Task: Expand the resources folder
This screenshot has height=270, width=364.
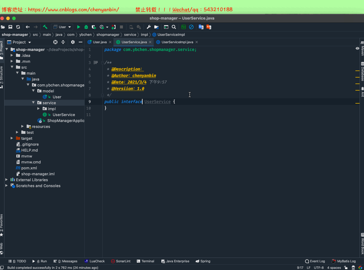Action: point(23,126)
